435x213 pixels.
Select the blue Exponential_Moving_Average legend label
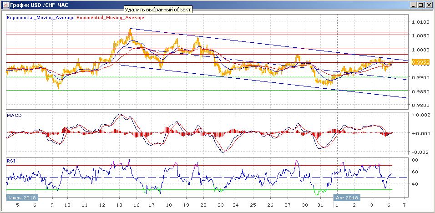40,18
